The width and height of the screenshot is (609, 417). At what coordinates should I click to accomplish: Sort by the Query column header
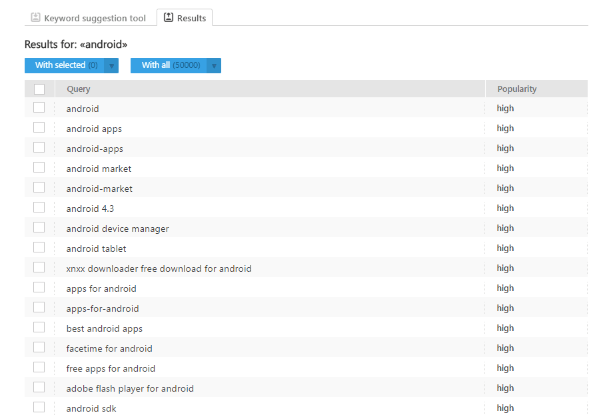(x=79, y=89)
